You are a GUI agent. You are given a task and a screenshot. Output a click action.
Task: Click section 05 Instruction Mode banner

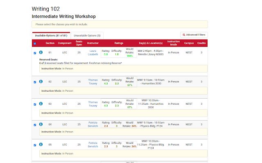pos(123,154)
